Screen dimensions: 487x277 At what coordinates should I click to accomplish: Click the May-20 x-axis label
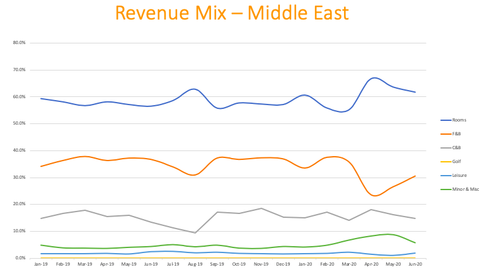pos(394,264)
